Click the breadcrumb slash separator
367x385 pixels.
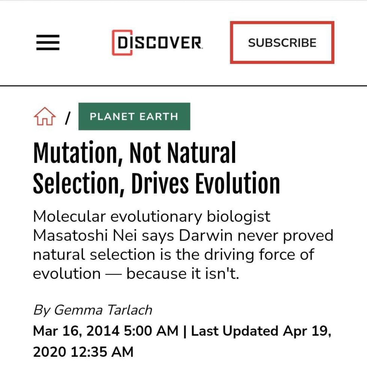pos(68,118)
